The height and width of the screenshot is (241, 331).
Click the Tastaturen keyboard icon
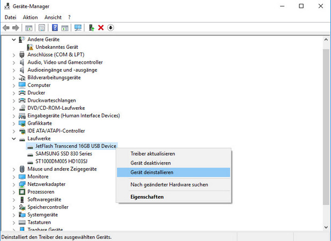(x=22, y=222)
